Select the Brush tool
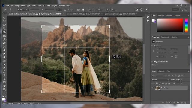 pyautogui.click(x=4, y=46)
